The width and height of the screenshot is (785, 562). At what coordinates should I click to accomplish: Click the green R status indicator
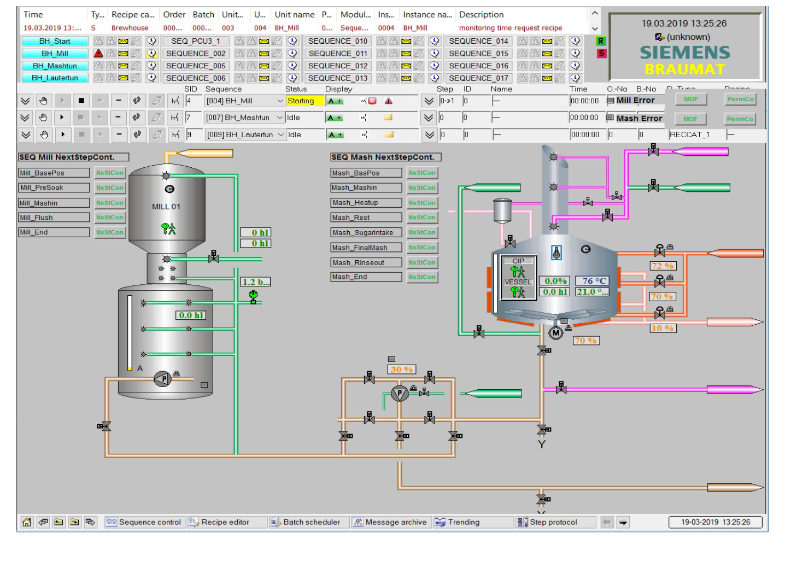tap(601, 41)
